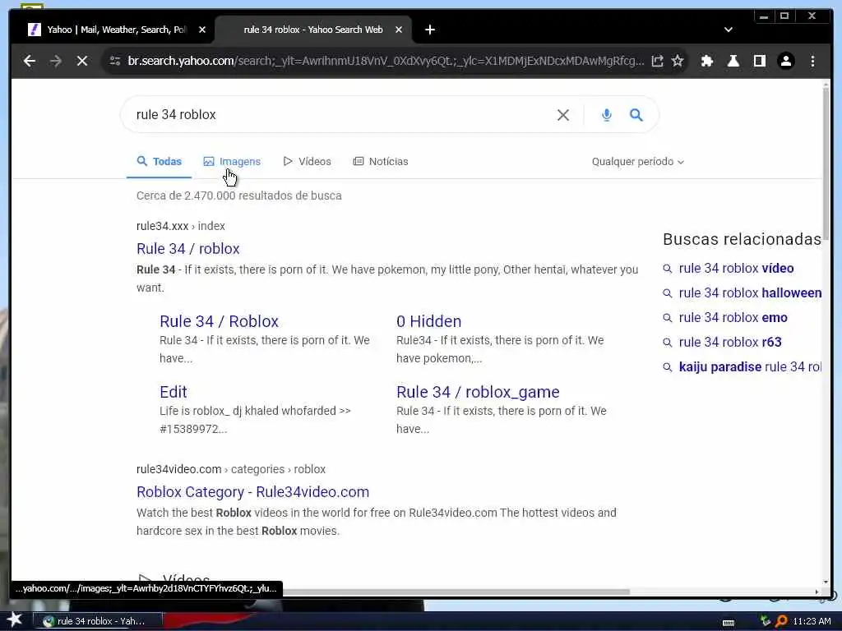
Task: Open the tab search dropdown arrow
Action: point(729,30)
